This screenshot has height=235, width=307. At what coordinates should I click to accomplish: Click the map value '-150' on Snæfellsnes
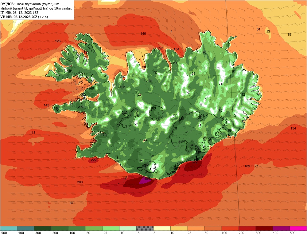pos(81,107)
